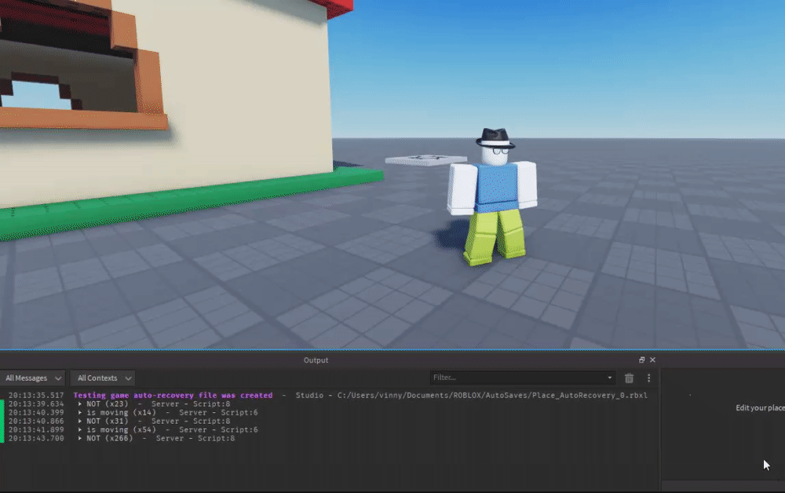Image resolution: width=785 pixels, height=493 pixels.
Task: Click the Place_AutoRecovery_0.rbxl file path text
Action: tap(492, 396)
